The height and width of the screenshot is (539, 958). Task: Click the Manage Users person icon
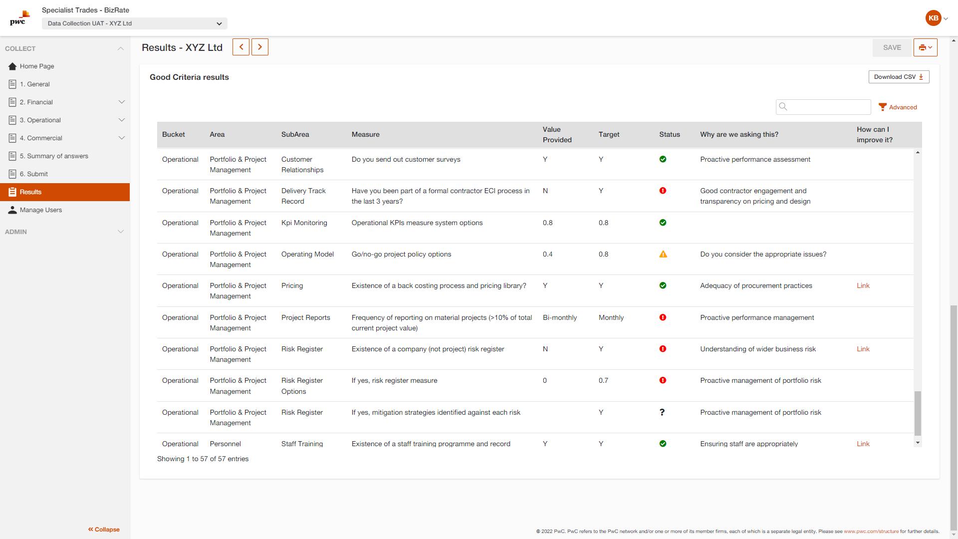tap(12, 210)
